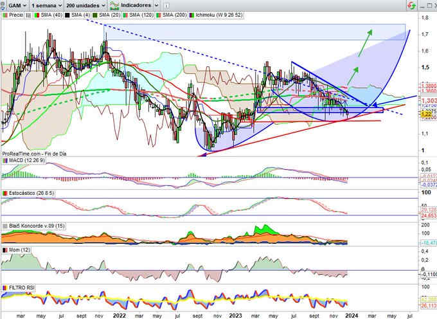Click the red-green buy/sell arrows icon
The height and width of the screenshot is (319, 437).
coord(411,5)
